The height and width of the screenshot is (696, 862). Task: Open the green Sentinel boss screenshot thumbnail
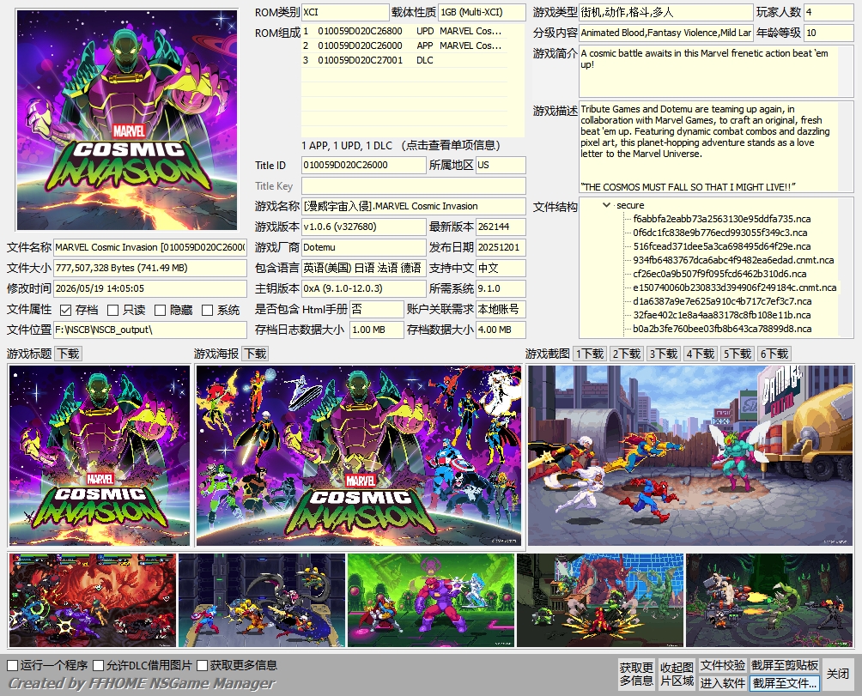[x=431, y=601]
